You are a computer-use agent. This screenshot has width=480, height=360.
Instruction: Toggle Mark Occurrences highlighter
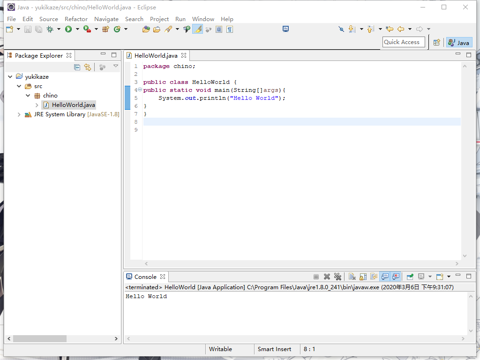coord(197,29)
